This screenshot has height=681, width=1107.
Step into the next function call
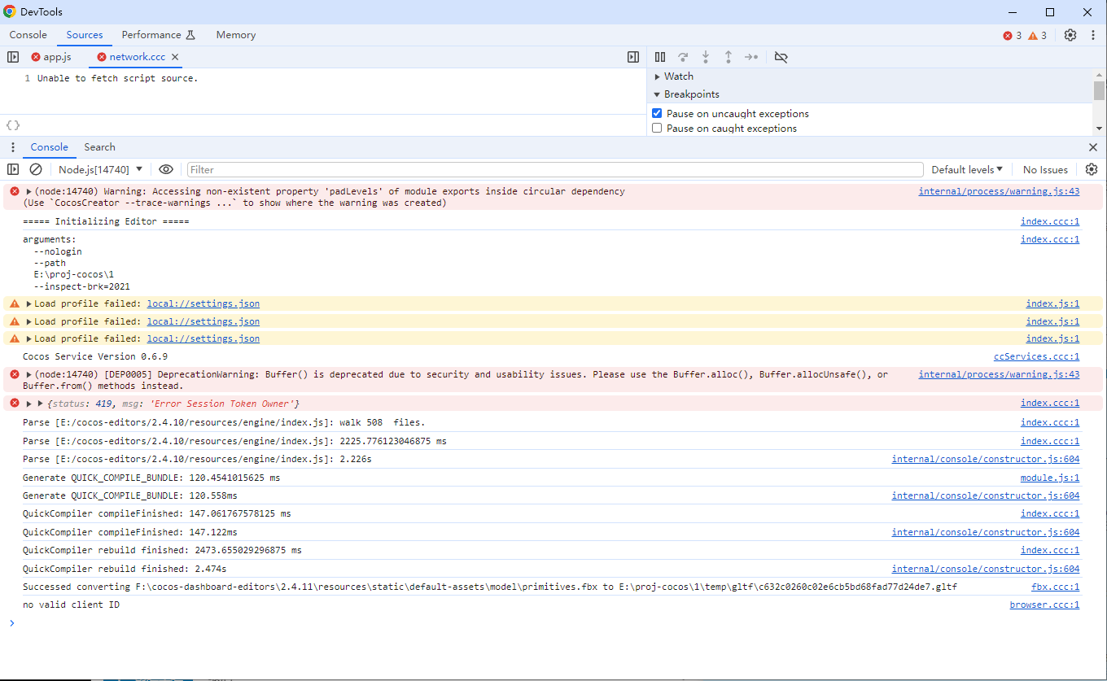click(x=706, y=57)
